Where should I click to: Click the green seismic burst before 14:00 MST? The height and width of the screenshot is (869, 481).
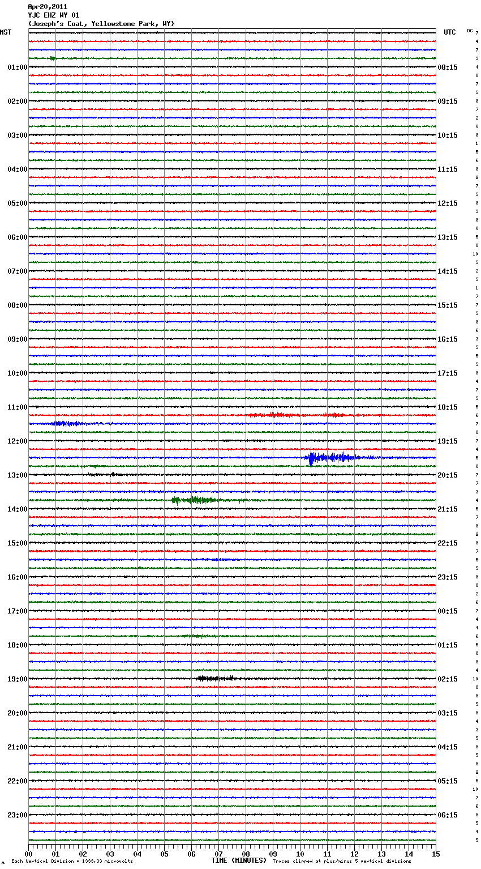pyautogui.click(x=195, y=500)
